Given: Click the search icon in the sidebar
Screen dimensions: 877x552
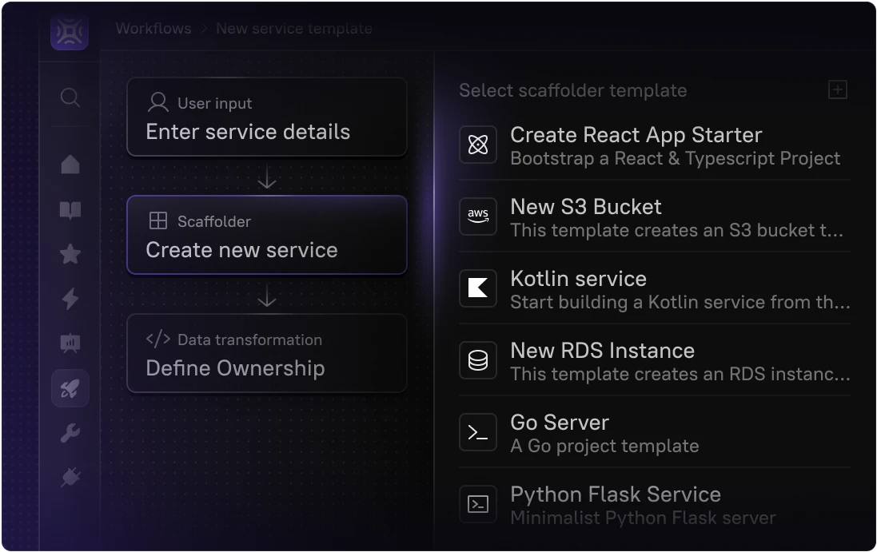Looking at the screenshot, I should pos(70,97).
